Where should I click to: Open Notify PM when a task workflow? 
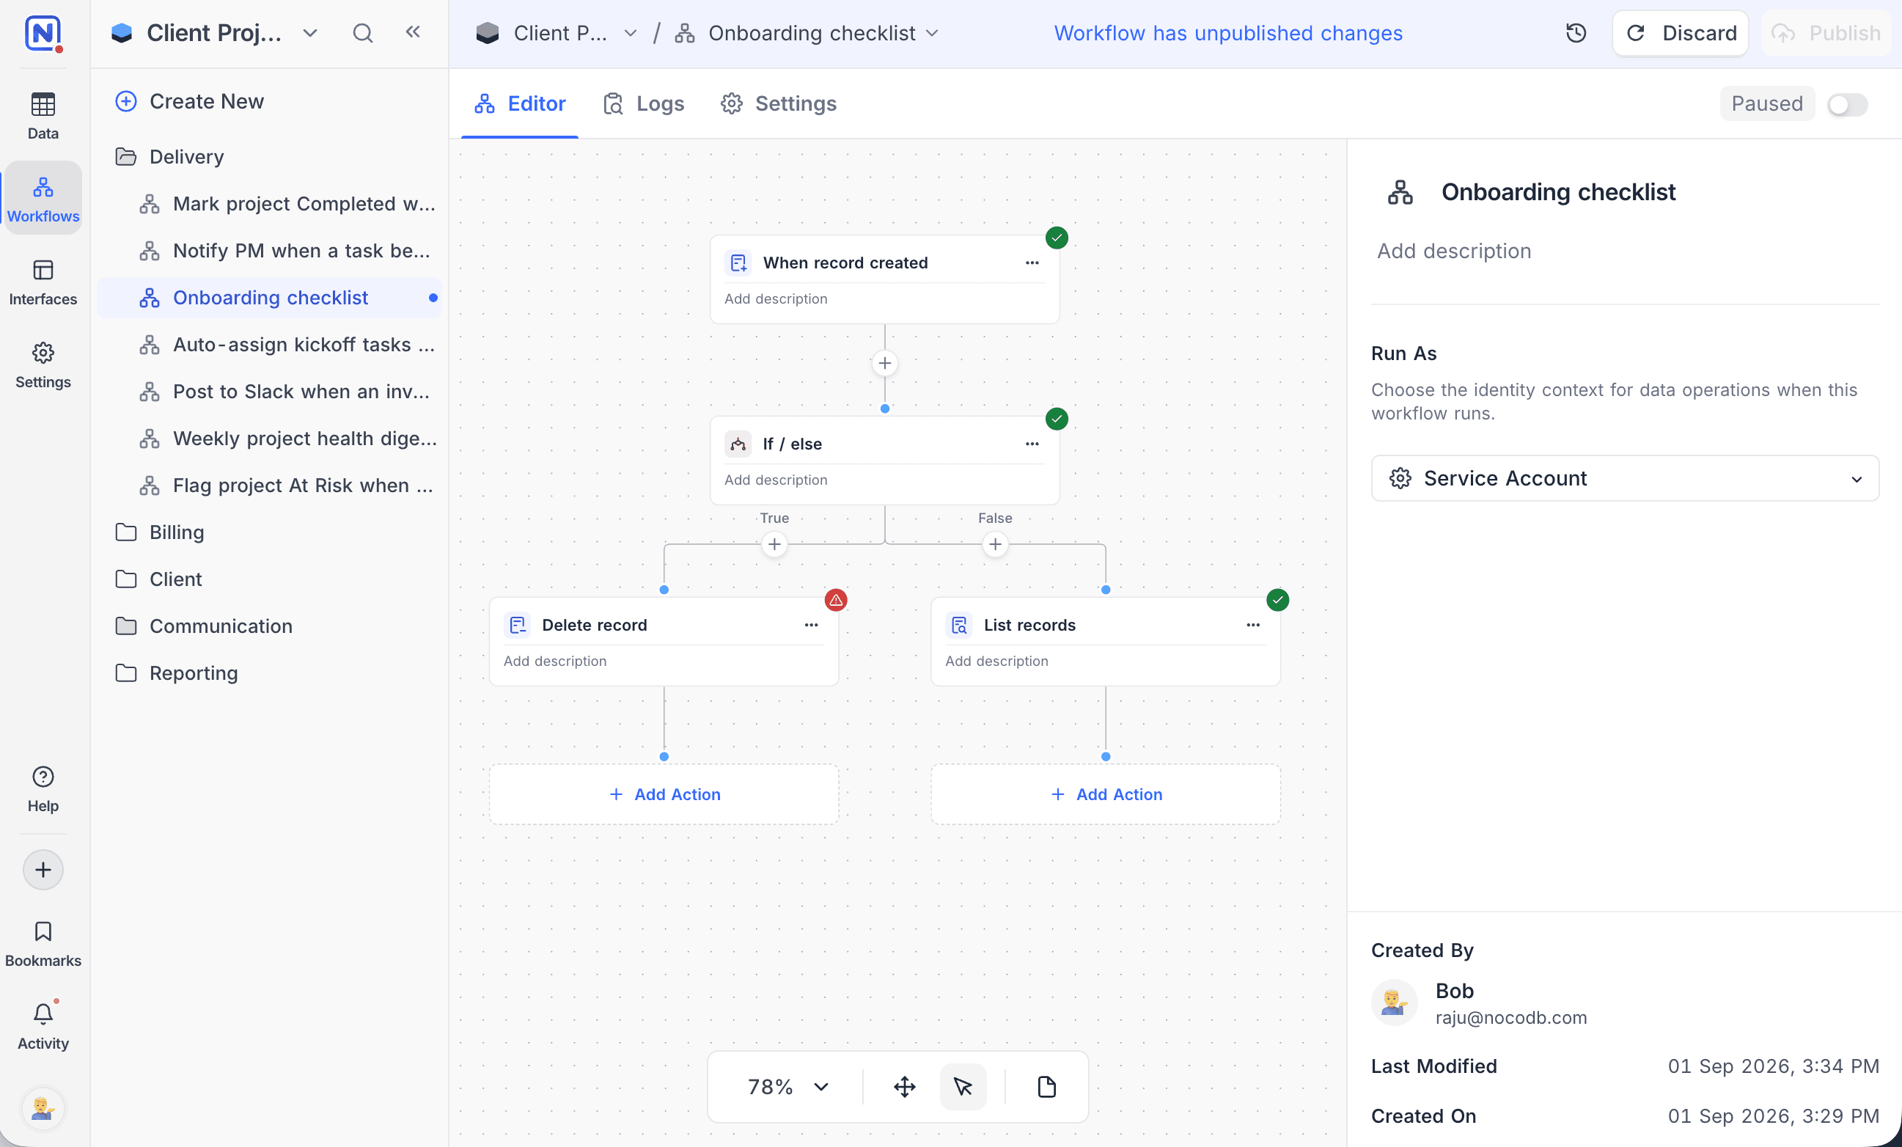pyautogui.click(x=270, y=251)
